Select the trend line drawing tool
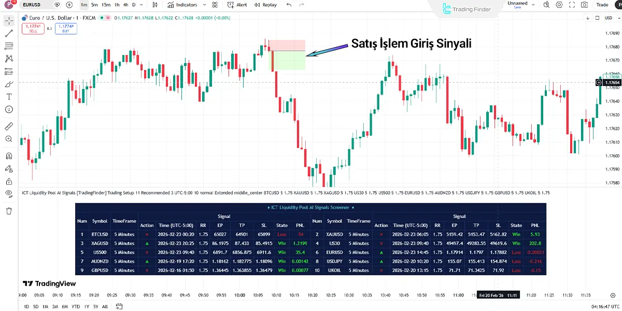The height and width of the screenshot is (311, 622). (9, 34)
